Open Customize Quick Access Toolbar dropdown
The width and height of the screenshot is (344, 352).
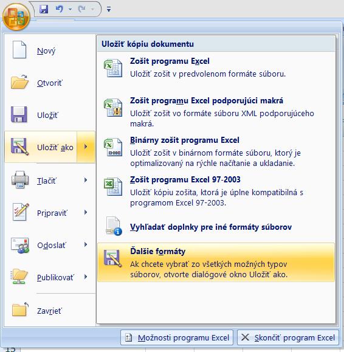(109, 9)
